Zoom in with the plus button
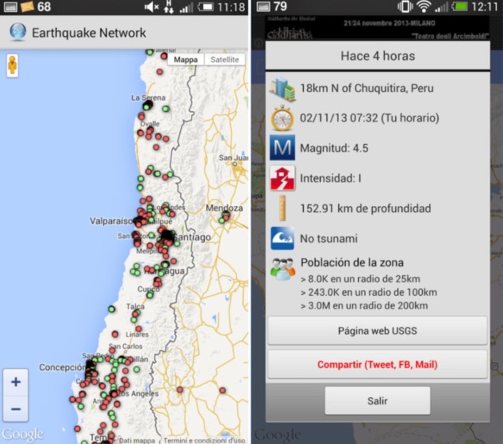The height and width of the screenshot is (444, 503). point(16,382)
